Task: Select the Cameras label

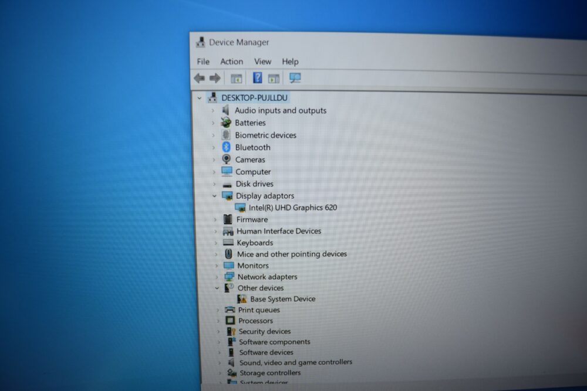Action: coord(250,159)
